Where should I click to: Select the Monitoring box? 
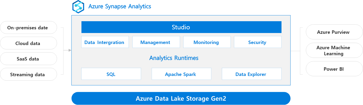click(x=207, y=42)
